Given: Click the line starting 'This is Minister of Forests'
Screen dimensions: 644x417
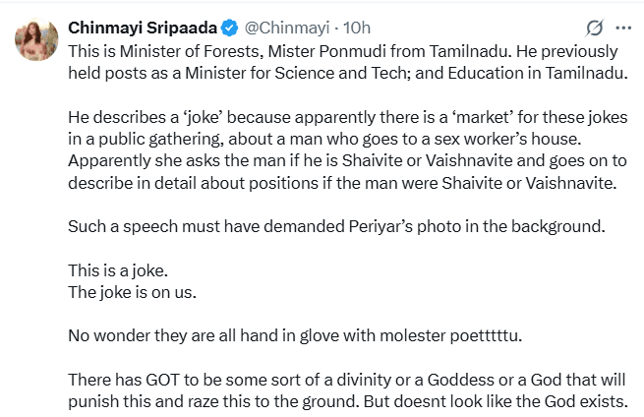Looking at the screenshot, I should coord(343,51).
